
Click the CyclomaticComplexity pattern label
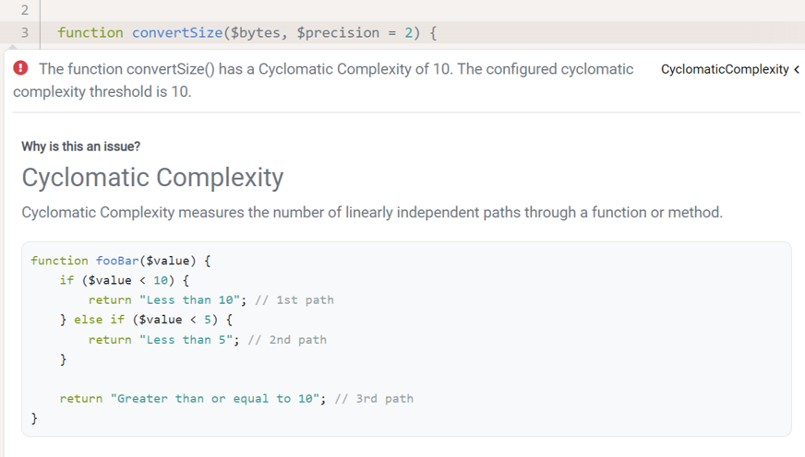pos(725,69)
